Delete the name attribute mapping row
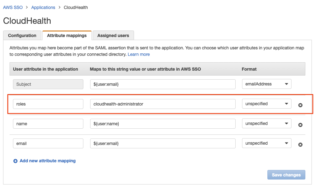335x186 pixels. 300,125
